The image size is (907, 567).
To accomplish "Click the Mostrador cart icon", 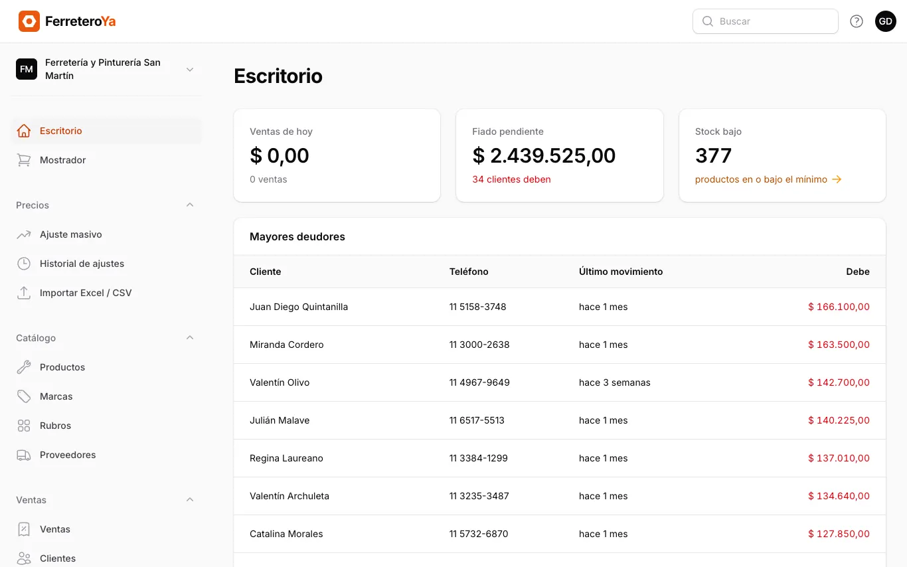I will tap(24, 160).
